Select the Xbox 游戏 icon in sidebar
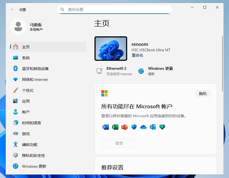229x178 pixels. coord(16,134)
